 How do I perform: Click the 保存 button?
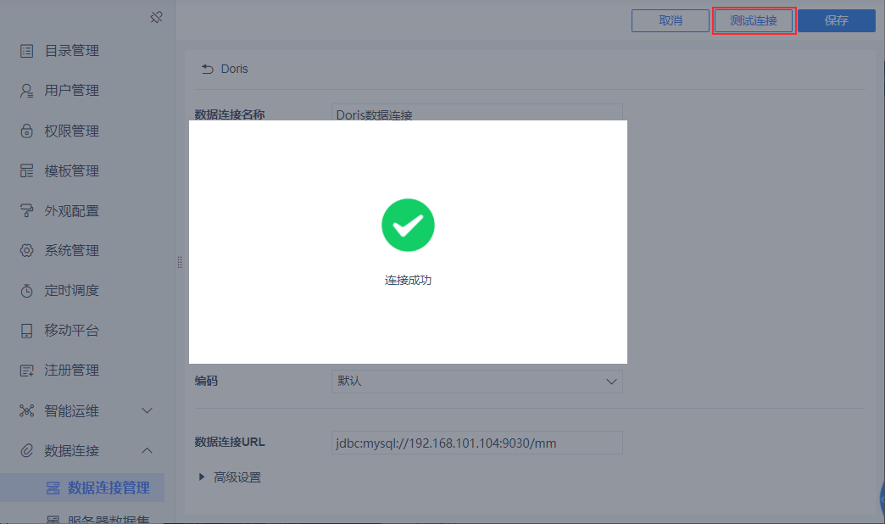(837, 20)
